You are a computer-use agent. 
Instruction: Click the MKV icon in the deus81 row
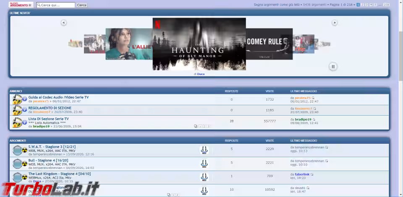[x=204, y=191]
